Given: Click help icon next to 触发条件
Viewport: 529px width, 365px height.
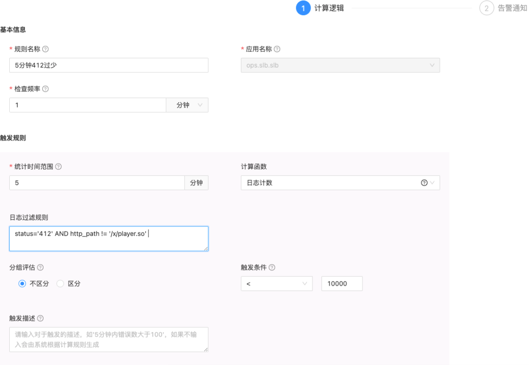Looking at the screenshot, I should [272, 268].
